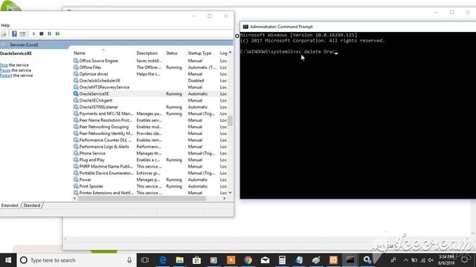Click the Command Prompt title bar icon
This screenshot has width=476, height=267.
point(245,27)
